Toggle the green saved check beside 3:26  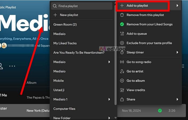tap(160, 110)
